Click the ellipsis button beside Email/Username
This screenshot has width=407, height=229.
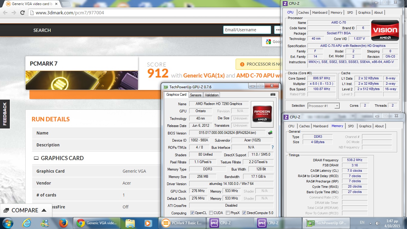[x=278, y=30]
